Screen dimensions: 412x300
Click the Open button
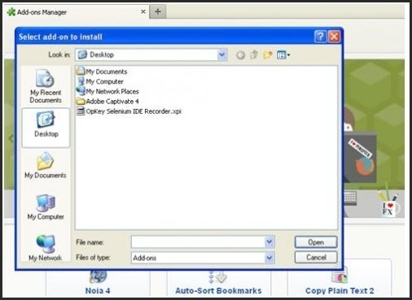316,242
